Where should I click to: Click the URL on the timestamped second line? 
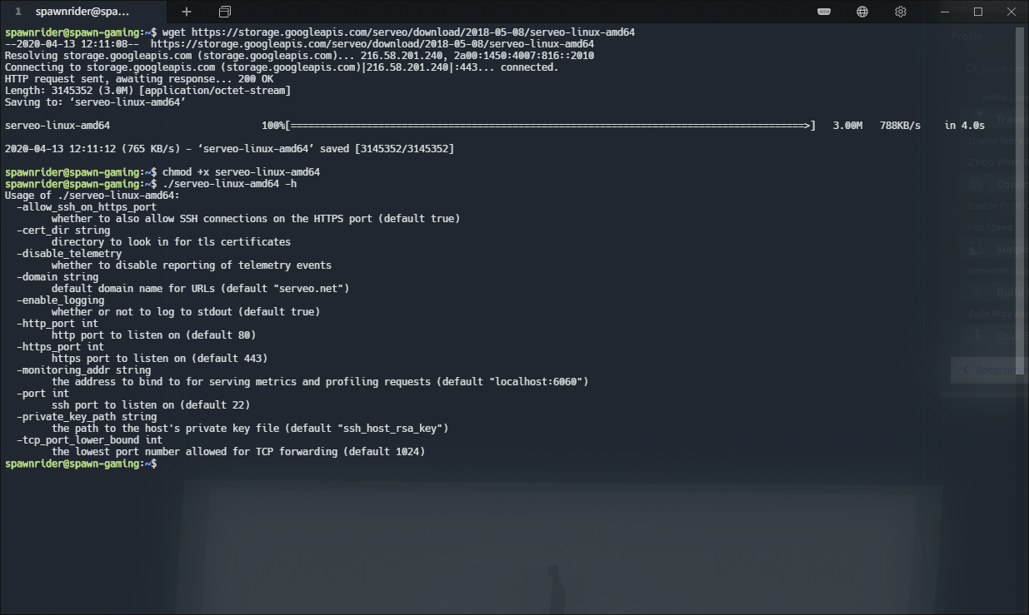(372, 44)
